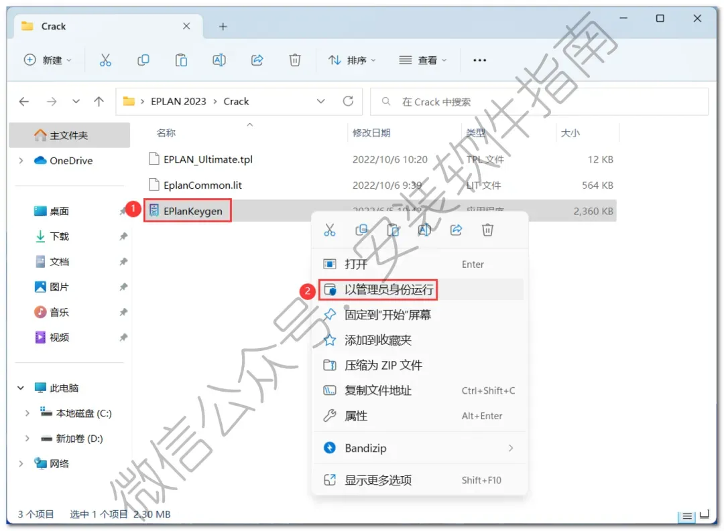Click the Share icon in the toolbar
724x531 pixels.
pos(257,60)
